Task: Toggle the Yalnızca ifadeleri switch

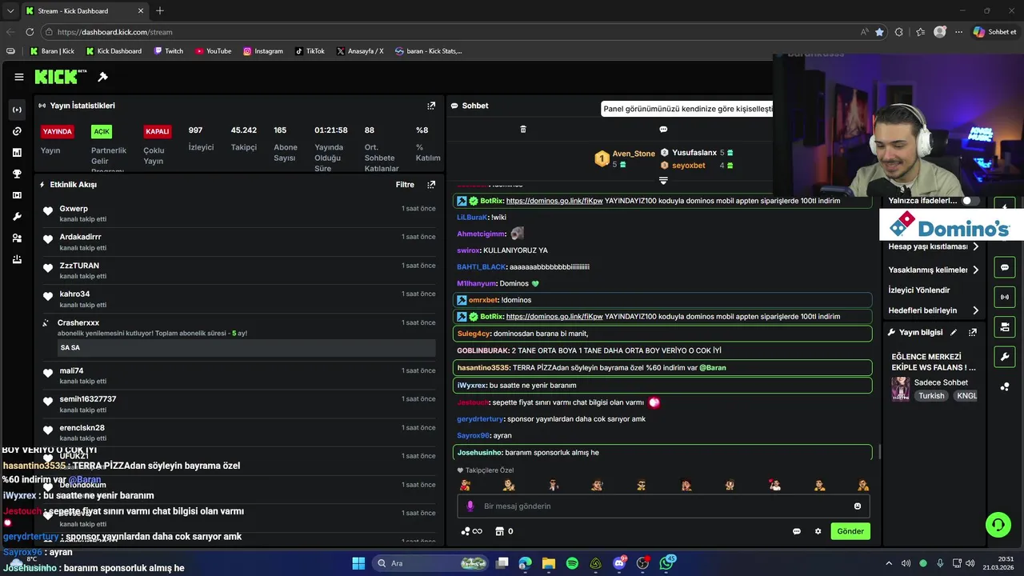Action: pyautogui.click(x=970, y=201)
